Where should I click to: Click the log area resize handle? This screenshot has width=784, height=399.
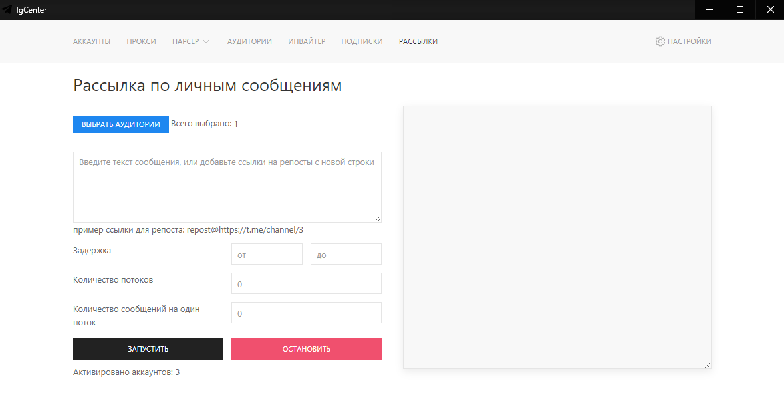(x=708, y=364)
